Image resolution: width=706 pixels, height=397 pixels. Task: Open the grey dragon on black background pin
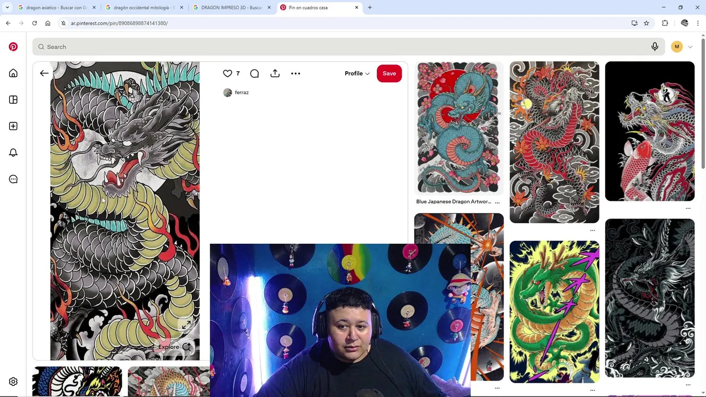click(650, 298)
